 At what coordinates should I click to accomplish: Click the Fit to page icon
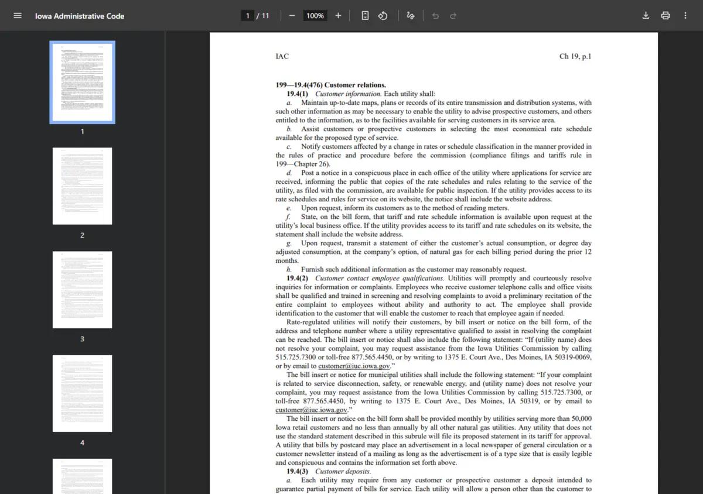365,16
